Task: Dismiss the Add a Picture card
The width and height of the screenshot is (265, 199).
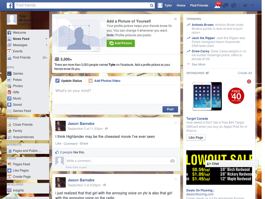Action: (175, 19)
